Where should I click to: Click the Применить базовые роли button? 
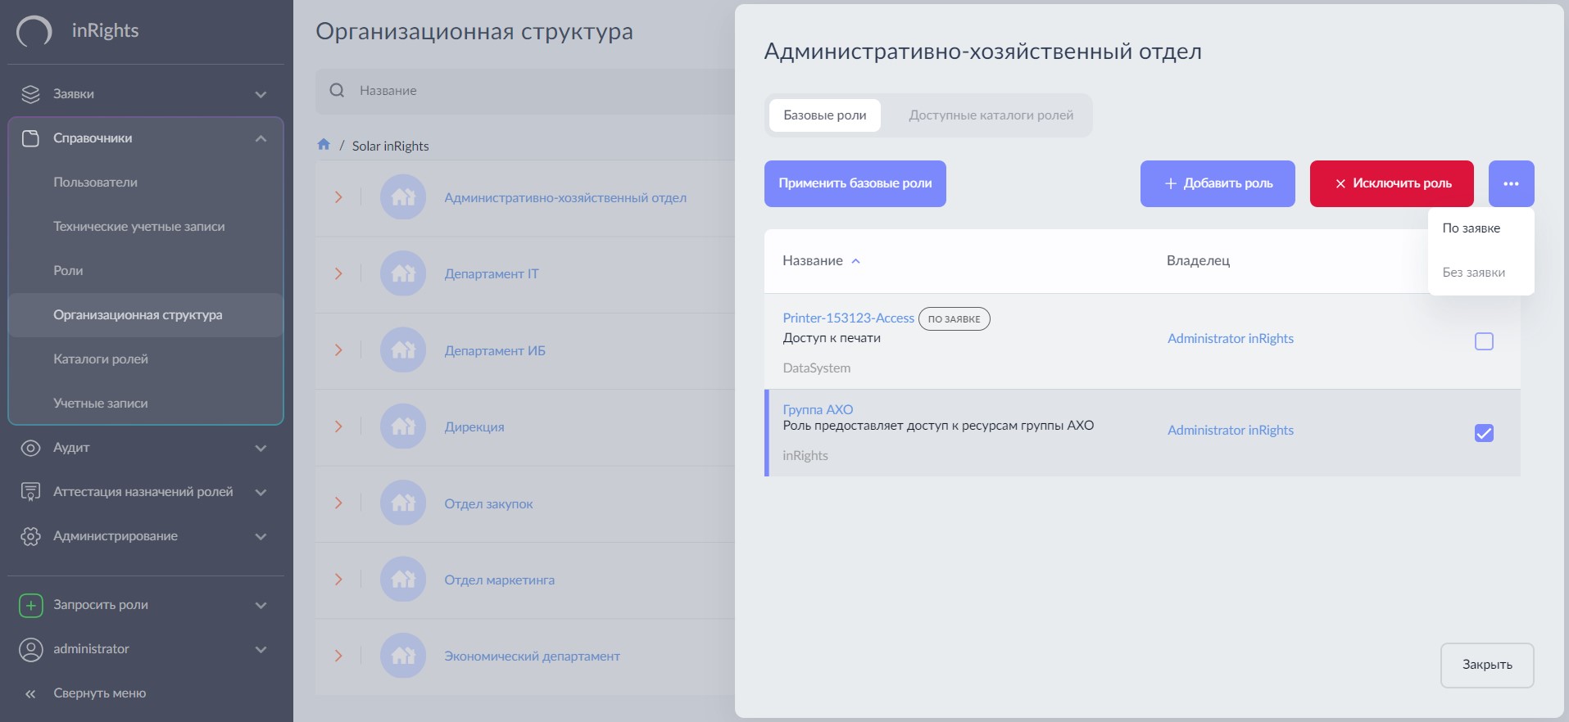tap(855, 183)
